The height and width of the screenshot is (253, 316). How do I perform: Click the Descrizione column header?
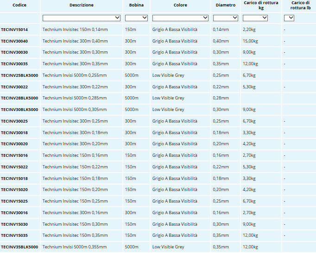pyautogui.click(x=82, y=5)
